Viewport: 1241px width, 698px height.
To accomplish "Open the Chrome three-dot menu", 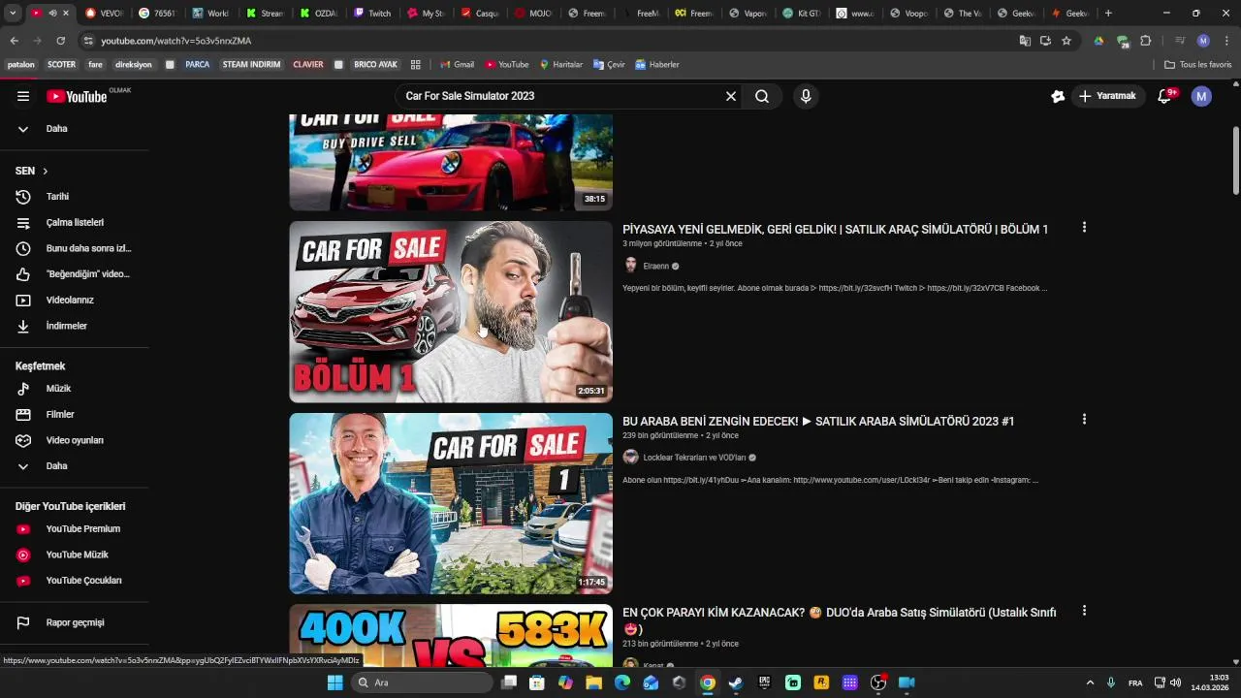I will tap(1226, 41).
